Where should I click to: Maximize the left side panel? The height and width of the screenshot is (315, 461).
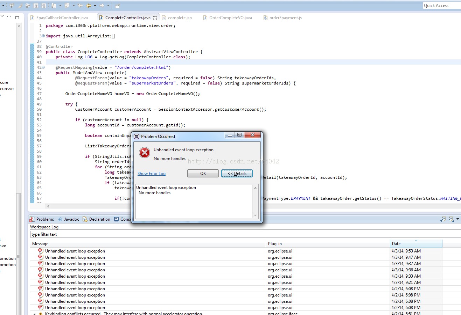[x=17, y=17]
